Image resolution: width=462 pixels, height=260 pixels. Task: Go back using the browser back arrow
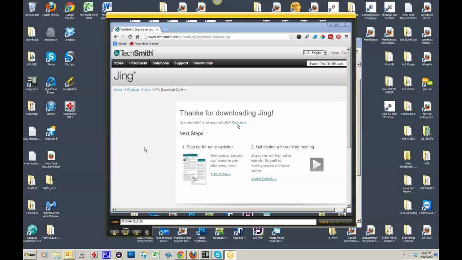115,37
